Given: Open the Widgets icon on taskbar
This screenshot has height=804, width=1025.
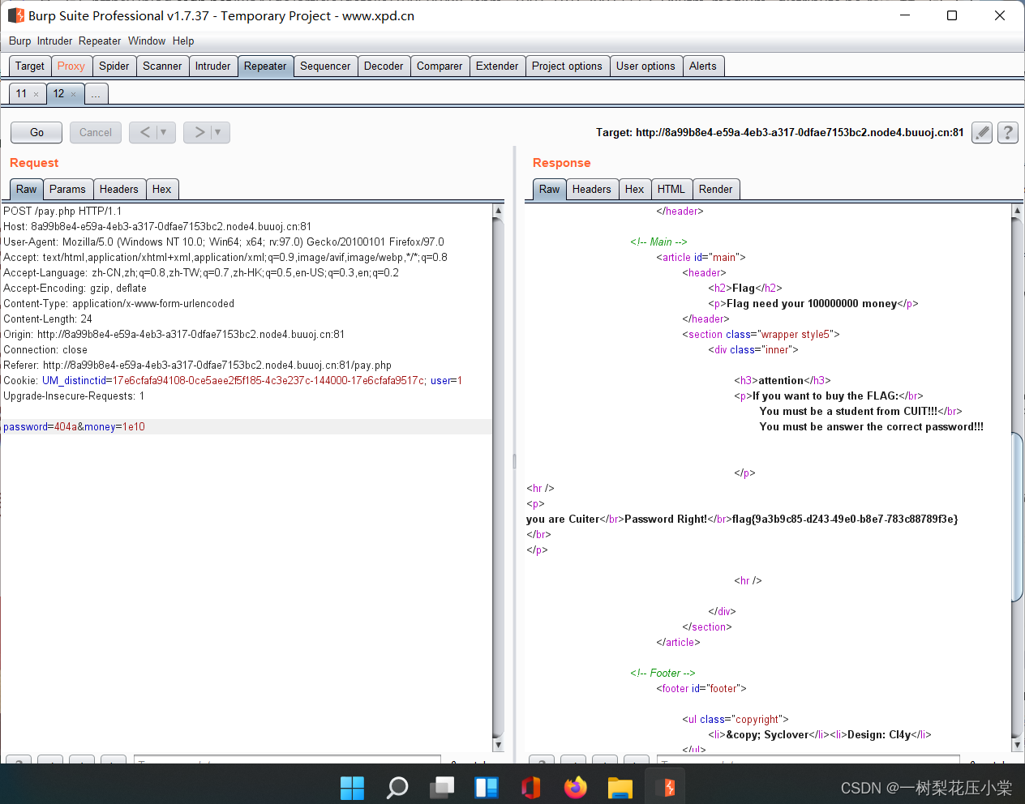Looking at the screenshot, I should point(487,787).
